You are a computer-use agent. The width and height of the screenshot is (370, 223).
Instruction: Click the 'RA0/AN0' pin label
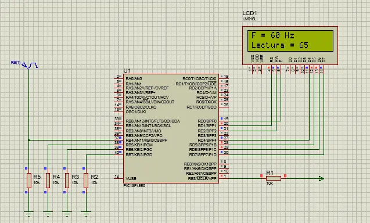134,78
